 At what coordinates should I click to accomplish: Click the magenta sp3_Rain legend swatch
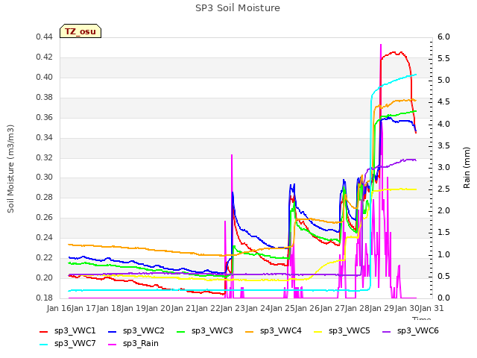[x=113, y=345]
